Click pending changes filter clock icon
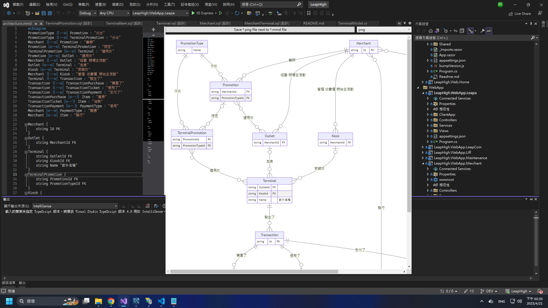The height and width of the screenshot is (308, 548). pyautogui.click(x=446, y=31)
